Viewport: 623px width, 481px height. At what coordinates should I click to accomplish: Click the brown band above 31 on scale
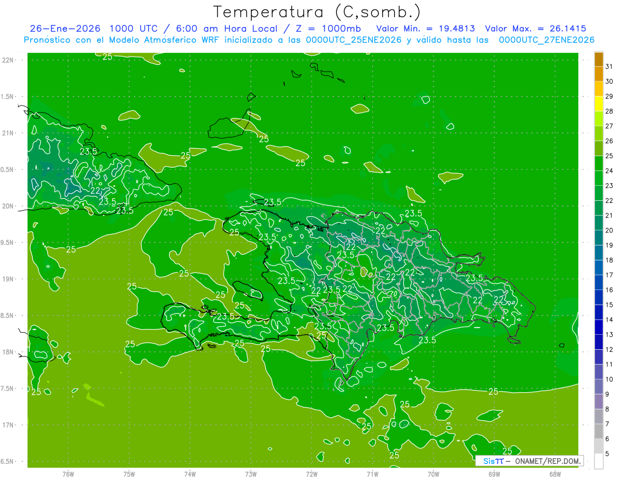[x=599, y=59]
